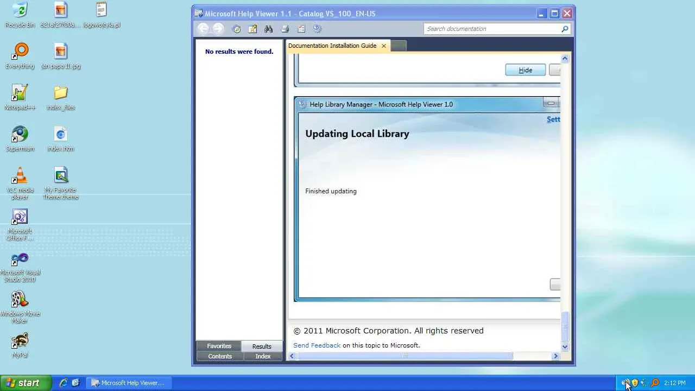Click the horizontal scrollbar left arrow
695x391 pixels.
[x=292, y=356]
